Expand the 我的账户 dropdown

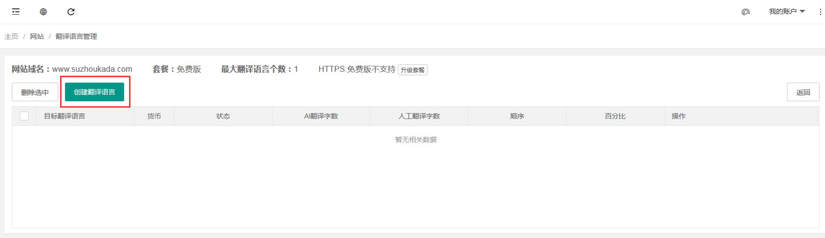point(787,11)
